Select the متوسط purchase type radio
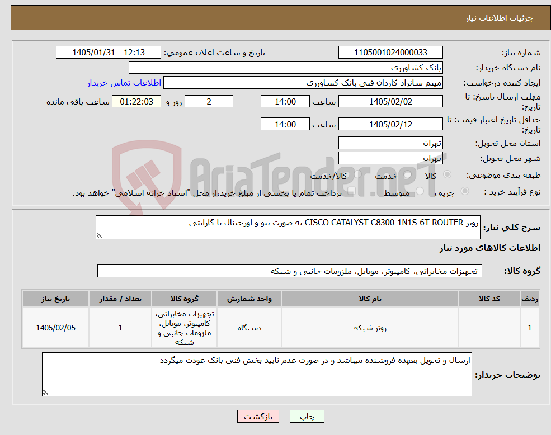The image size is (551, 435). click(x=420, y=191)
